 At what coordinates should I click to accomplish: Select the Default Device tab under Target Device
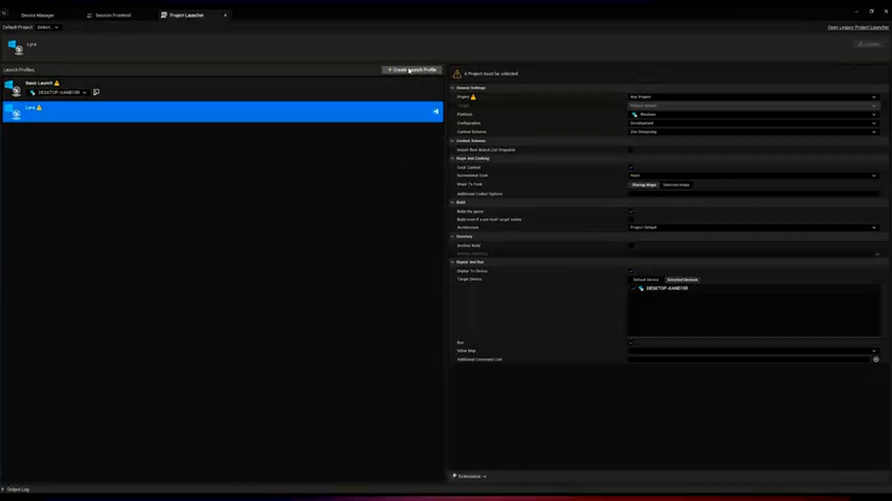tap(645, 279)
